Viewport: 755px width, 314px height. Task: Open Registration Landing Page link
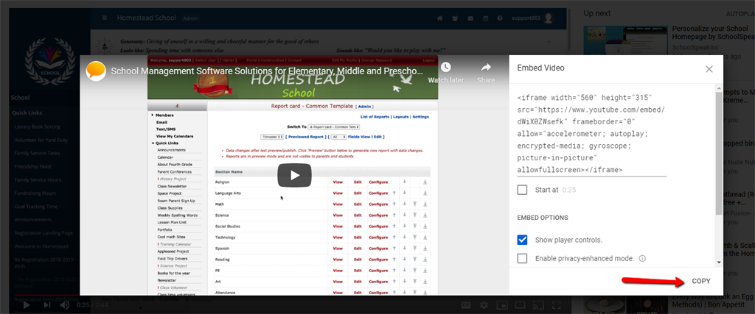click(x=44, y=233)
